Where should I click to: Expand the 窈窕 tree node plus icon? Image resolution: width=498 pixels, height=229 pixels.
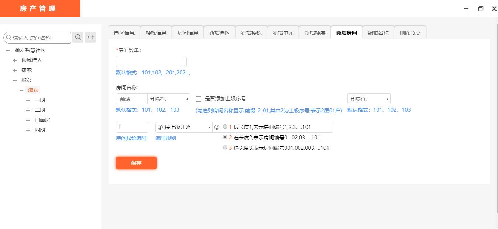(15, 70)
